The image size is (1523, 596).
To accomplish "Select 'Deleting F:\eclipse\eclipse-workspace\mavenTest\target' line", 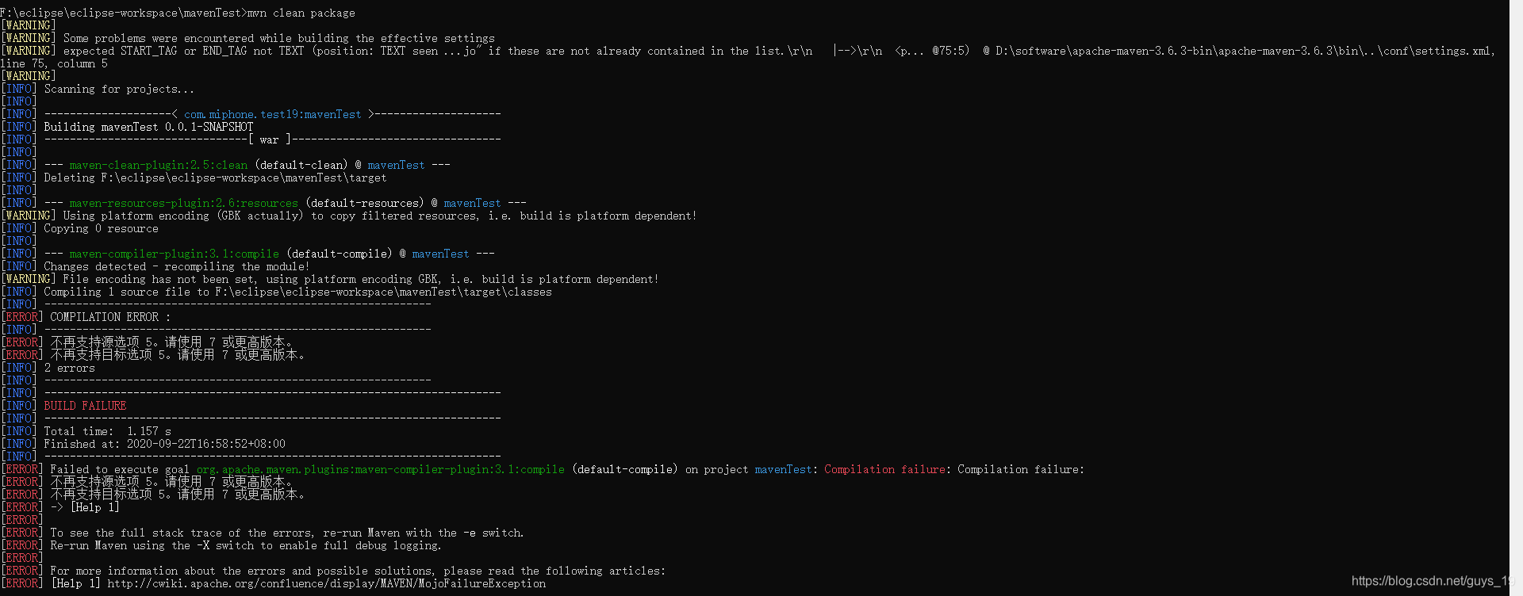I will [215, 178].
